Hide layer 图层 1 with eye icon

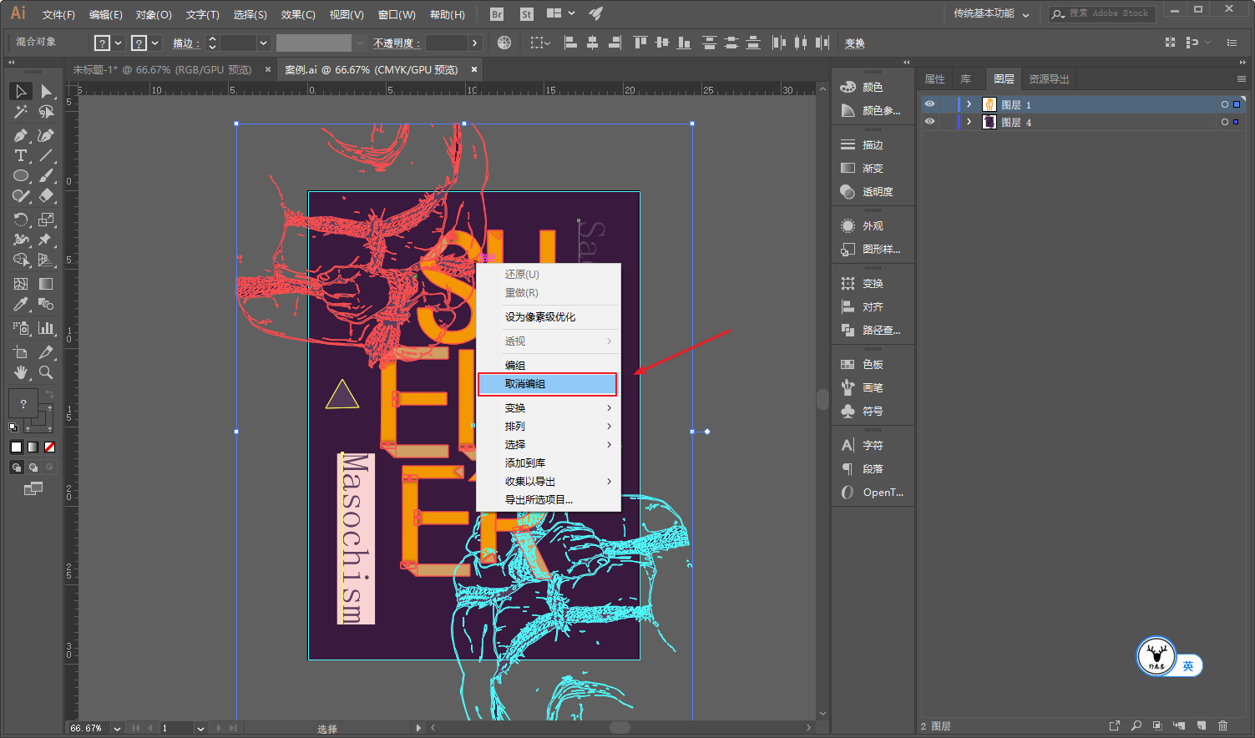(929, 104)
